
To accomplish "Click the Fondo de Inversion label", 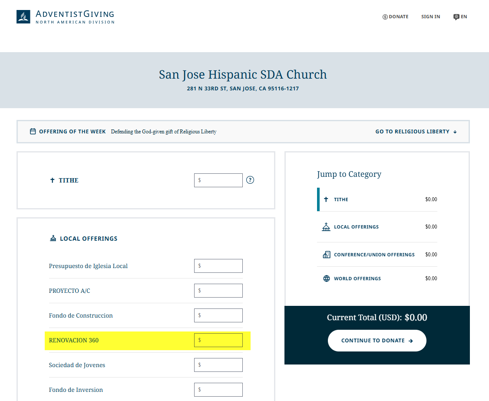I will point(76,390).
